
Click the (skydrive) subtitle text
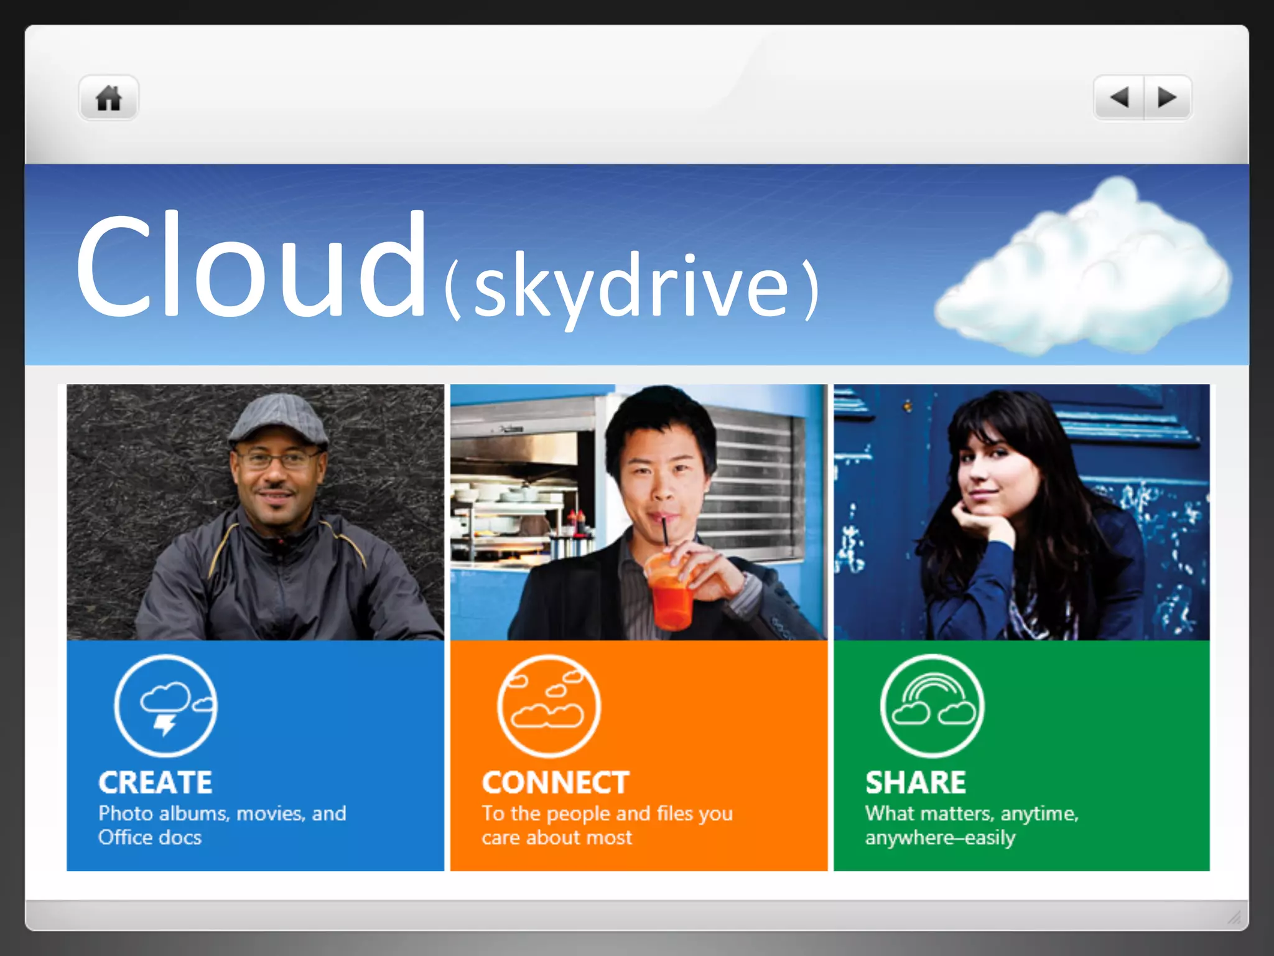coord(631,288)
